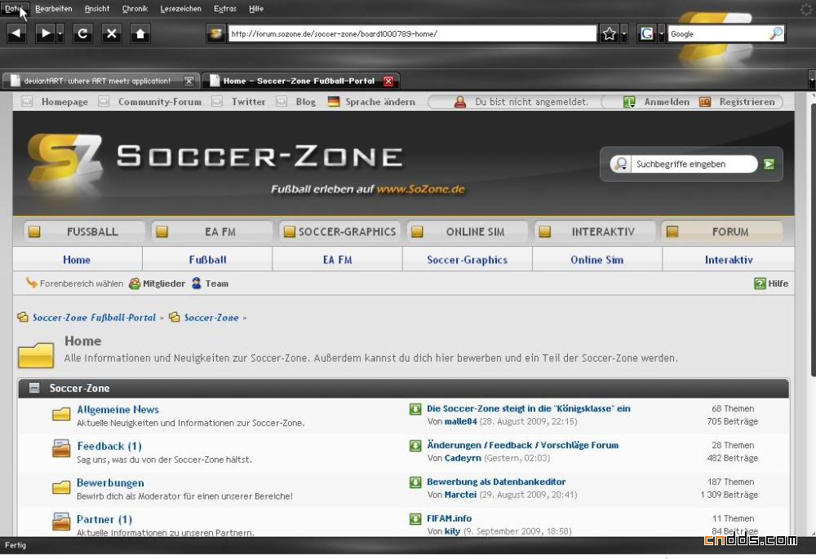Open the FUSSBALL main navigation tab

coord(84,231)
